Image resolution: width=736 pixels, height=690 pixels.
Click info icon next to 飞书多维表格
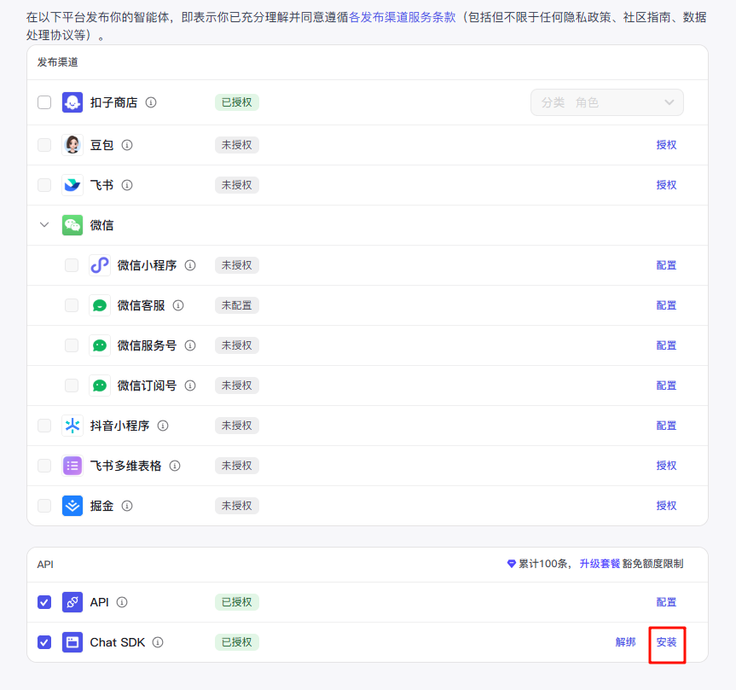click(x=175, y=466)
